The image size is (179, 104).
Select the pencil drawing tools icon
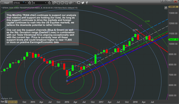pyautogui.click(x=54, y=3)
